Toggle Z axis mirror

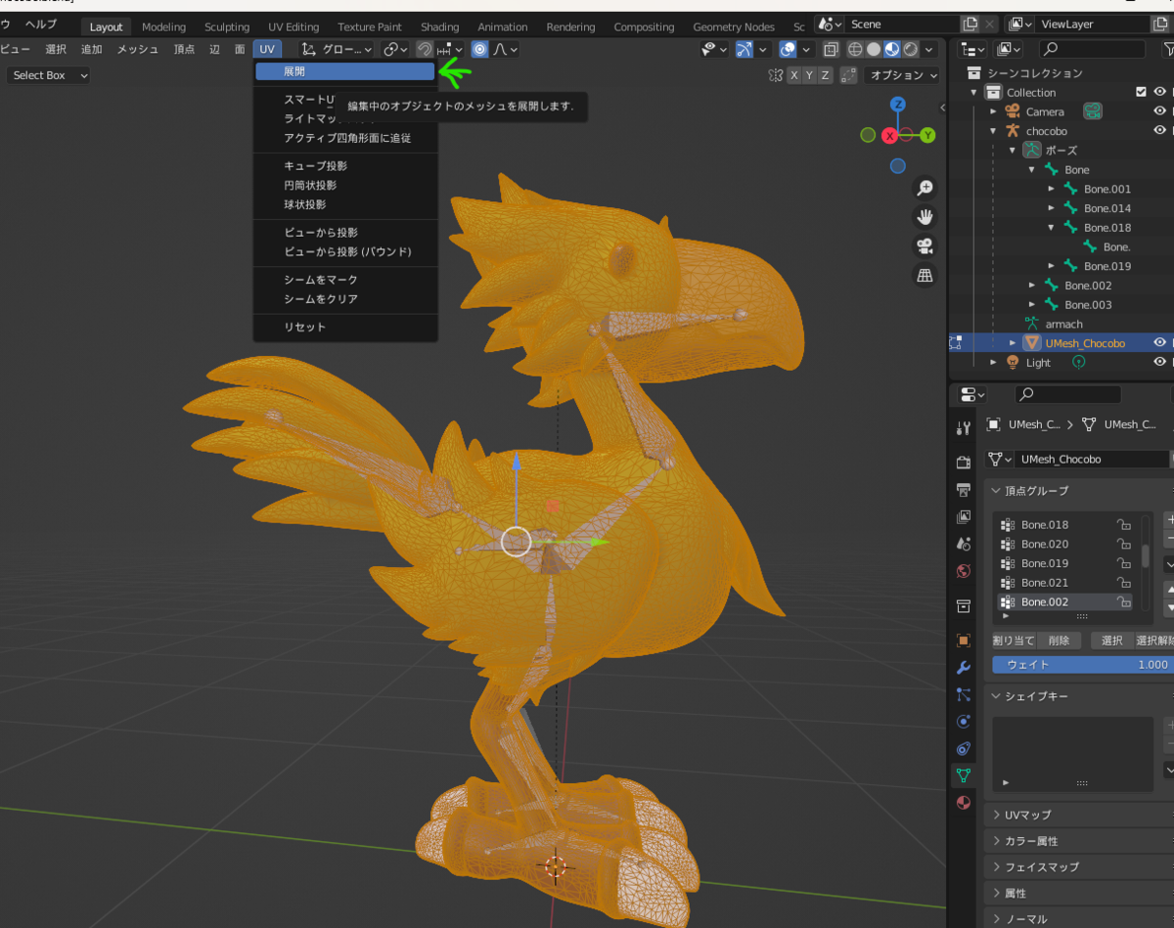[826, 75]
